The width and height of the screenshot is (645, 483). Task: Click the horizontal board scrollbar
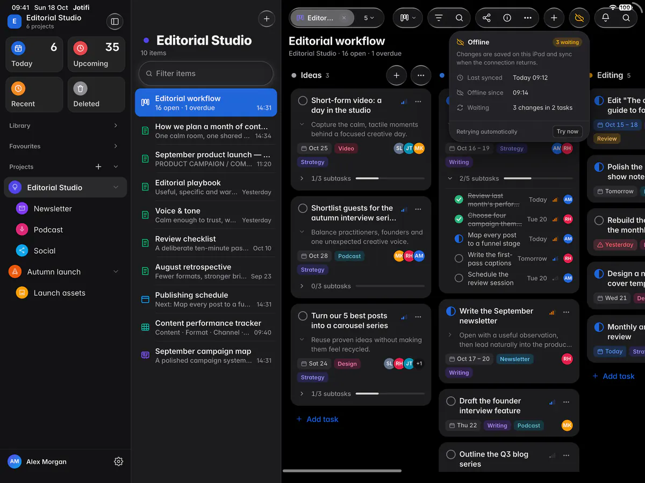tap(342, 471)
